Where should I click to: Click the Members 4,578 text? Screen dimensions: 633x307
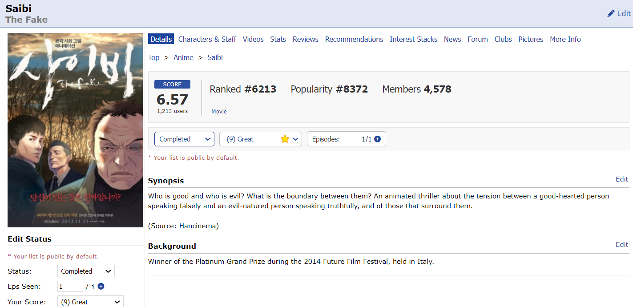[x=417, y=89]
